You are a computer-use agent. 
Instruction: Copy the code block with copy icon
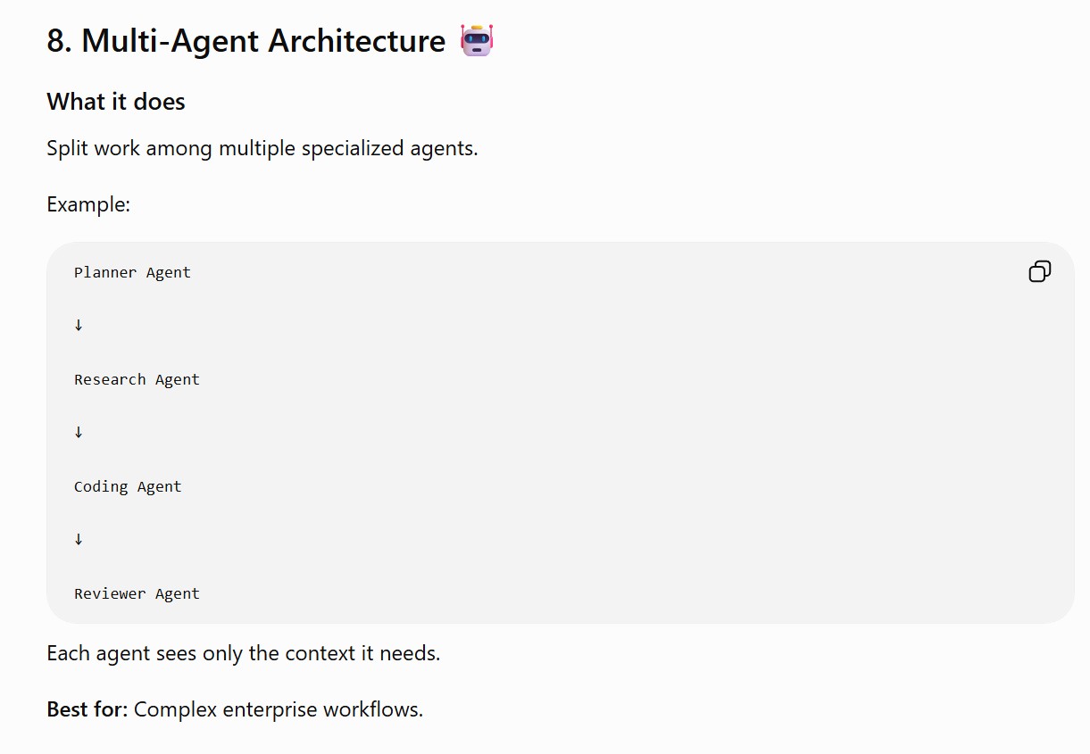click(1040, 271)
